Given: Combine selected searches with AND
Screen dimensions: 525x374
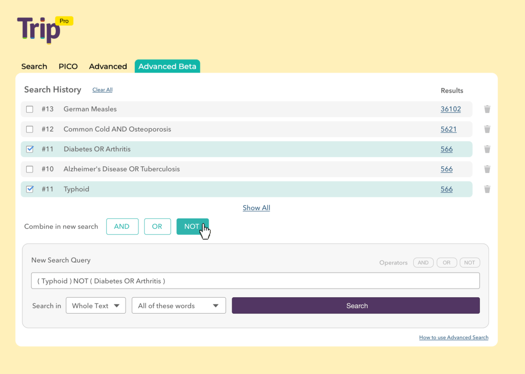Looking at the screenshot, I should tap(122, 227).
